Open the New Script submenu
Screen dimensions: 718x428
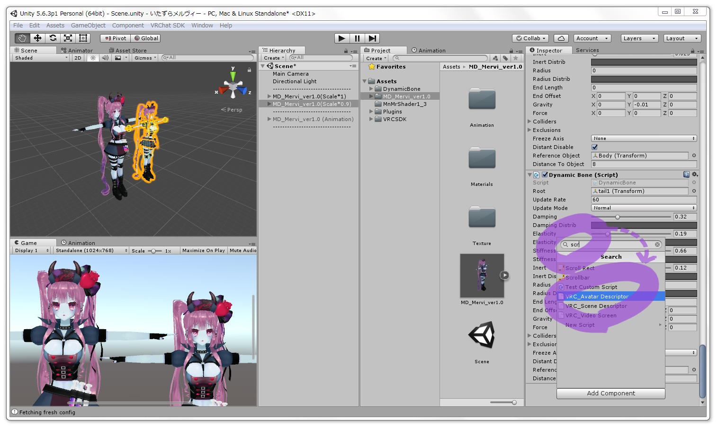[611, 325]
